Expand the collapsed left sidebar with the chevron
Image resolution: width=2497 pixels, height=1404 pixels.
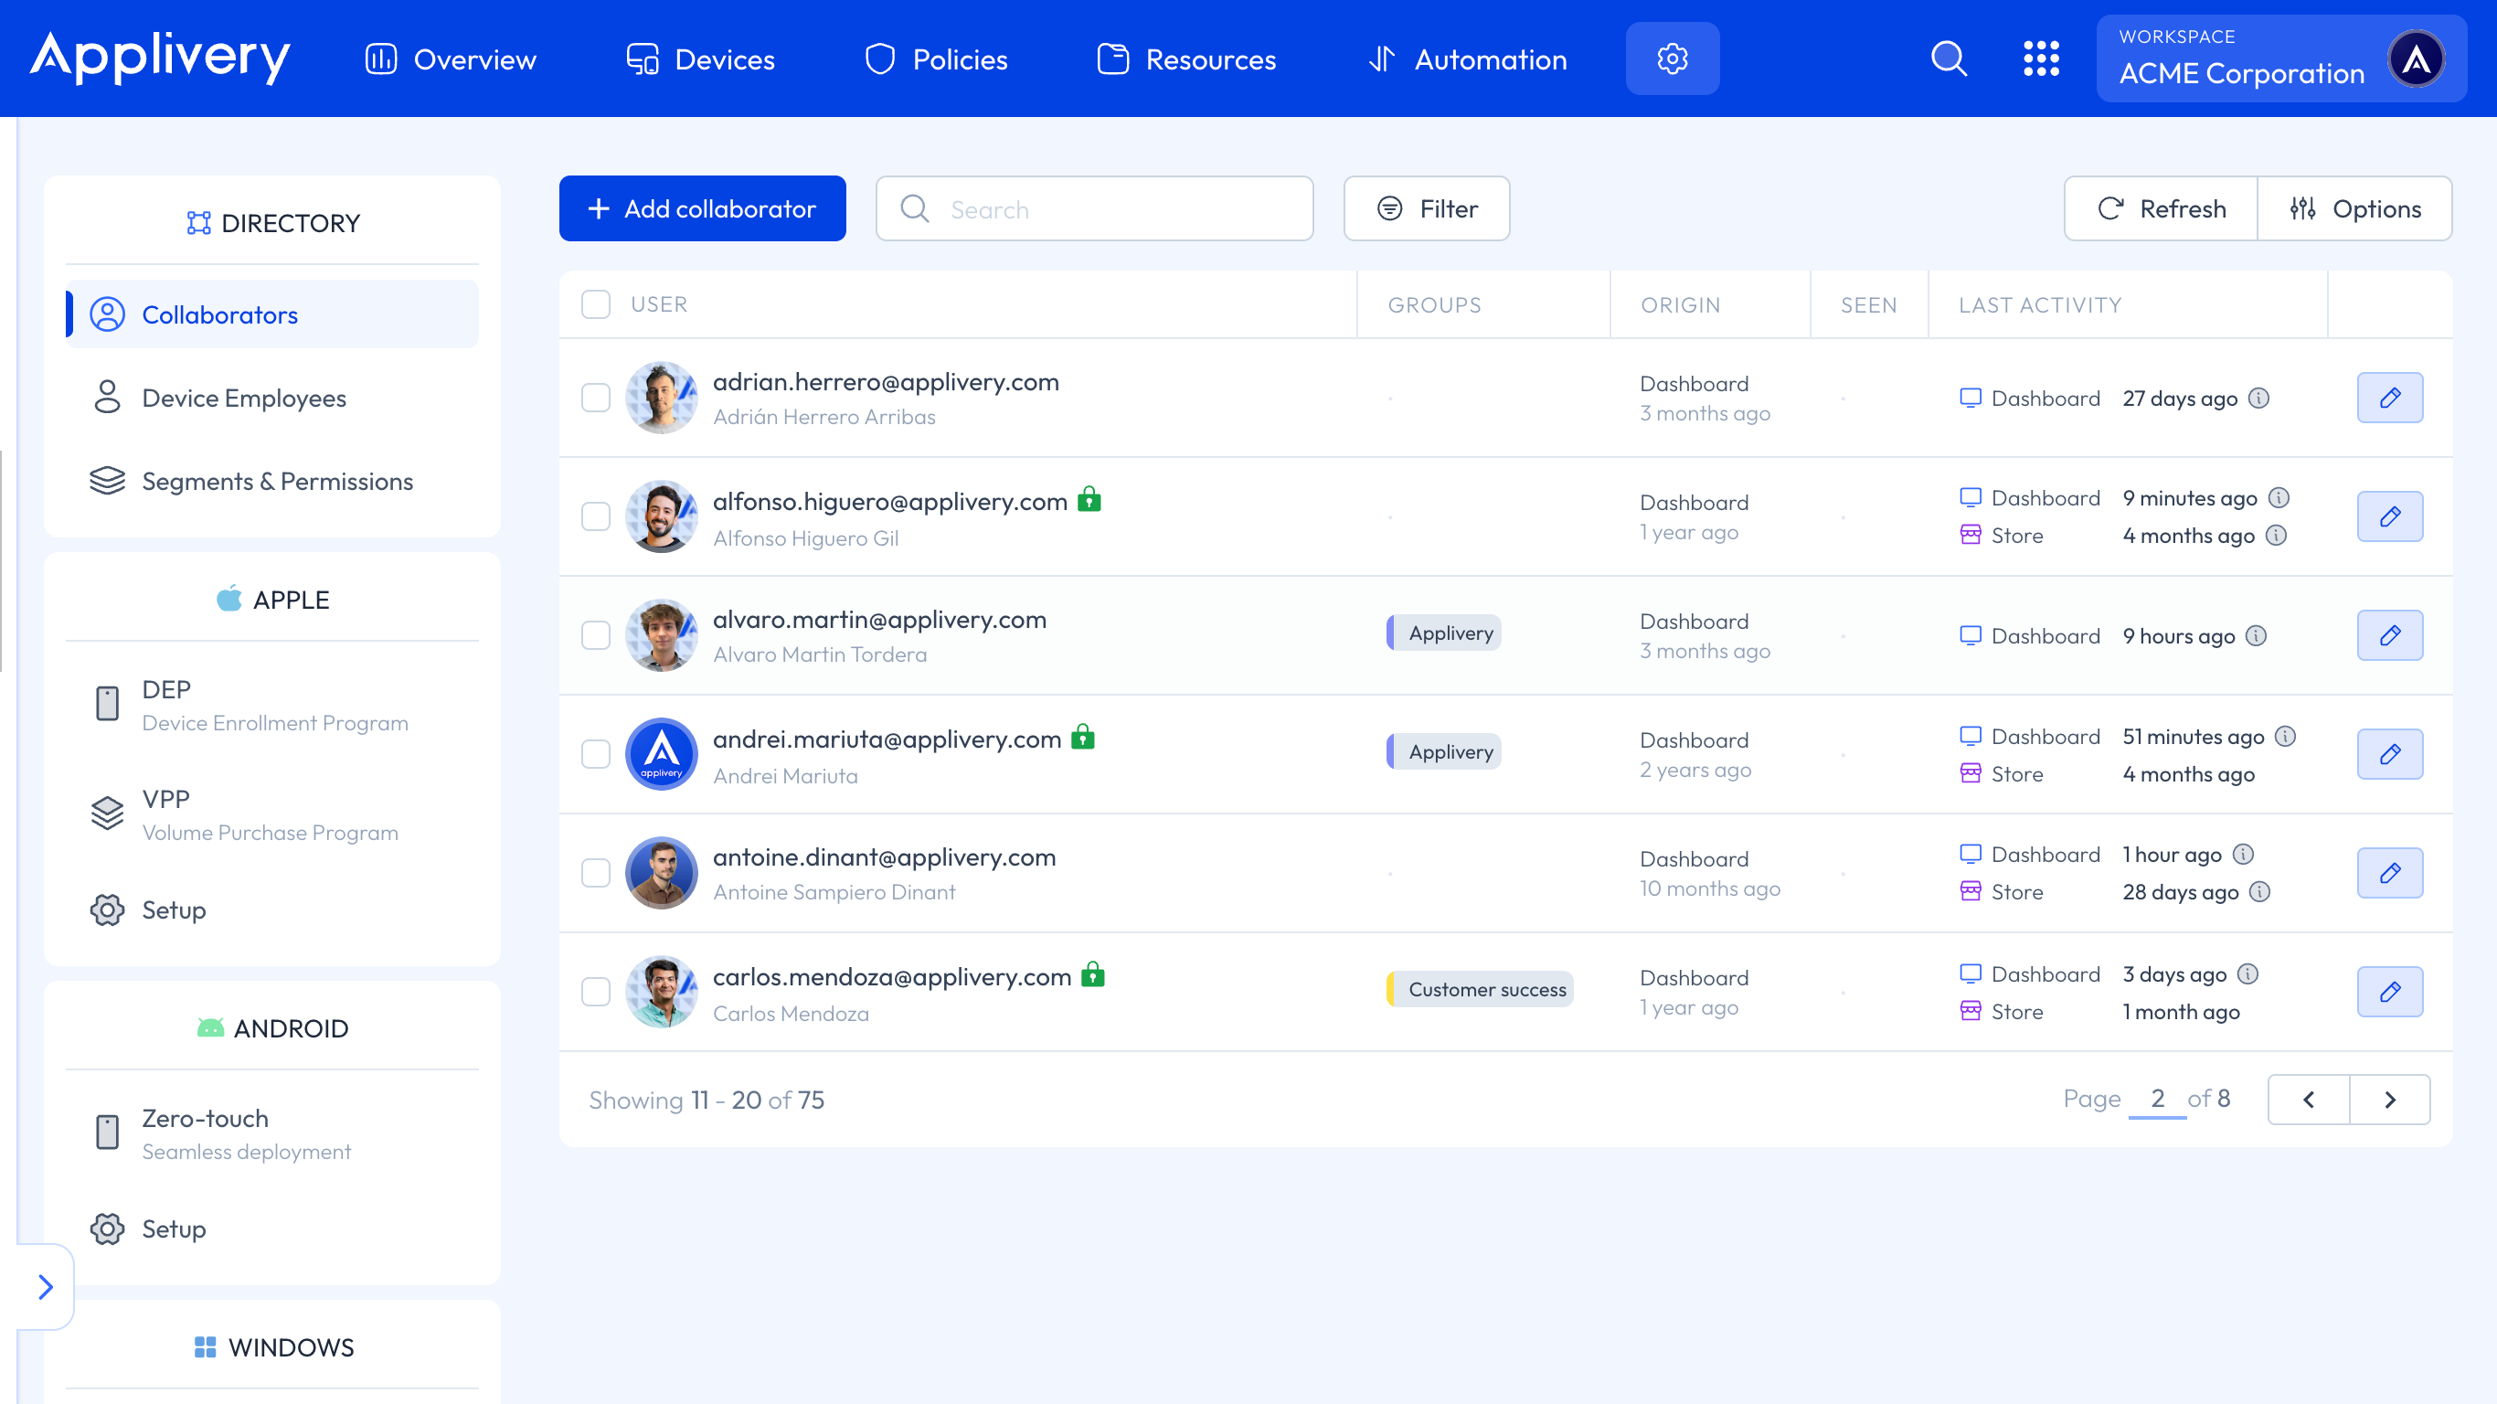coord(45,1287)
